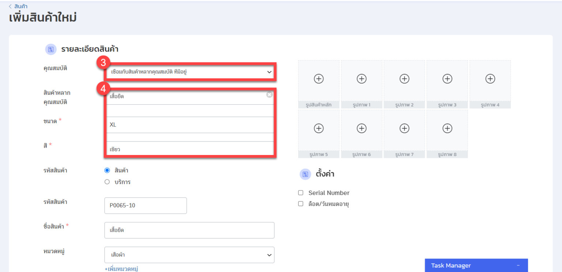Click the Serial Number label text
This screenshot has height=272, width=562.
coord(329,193)
